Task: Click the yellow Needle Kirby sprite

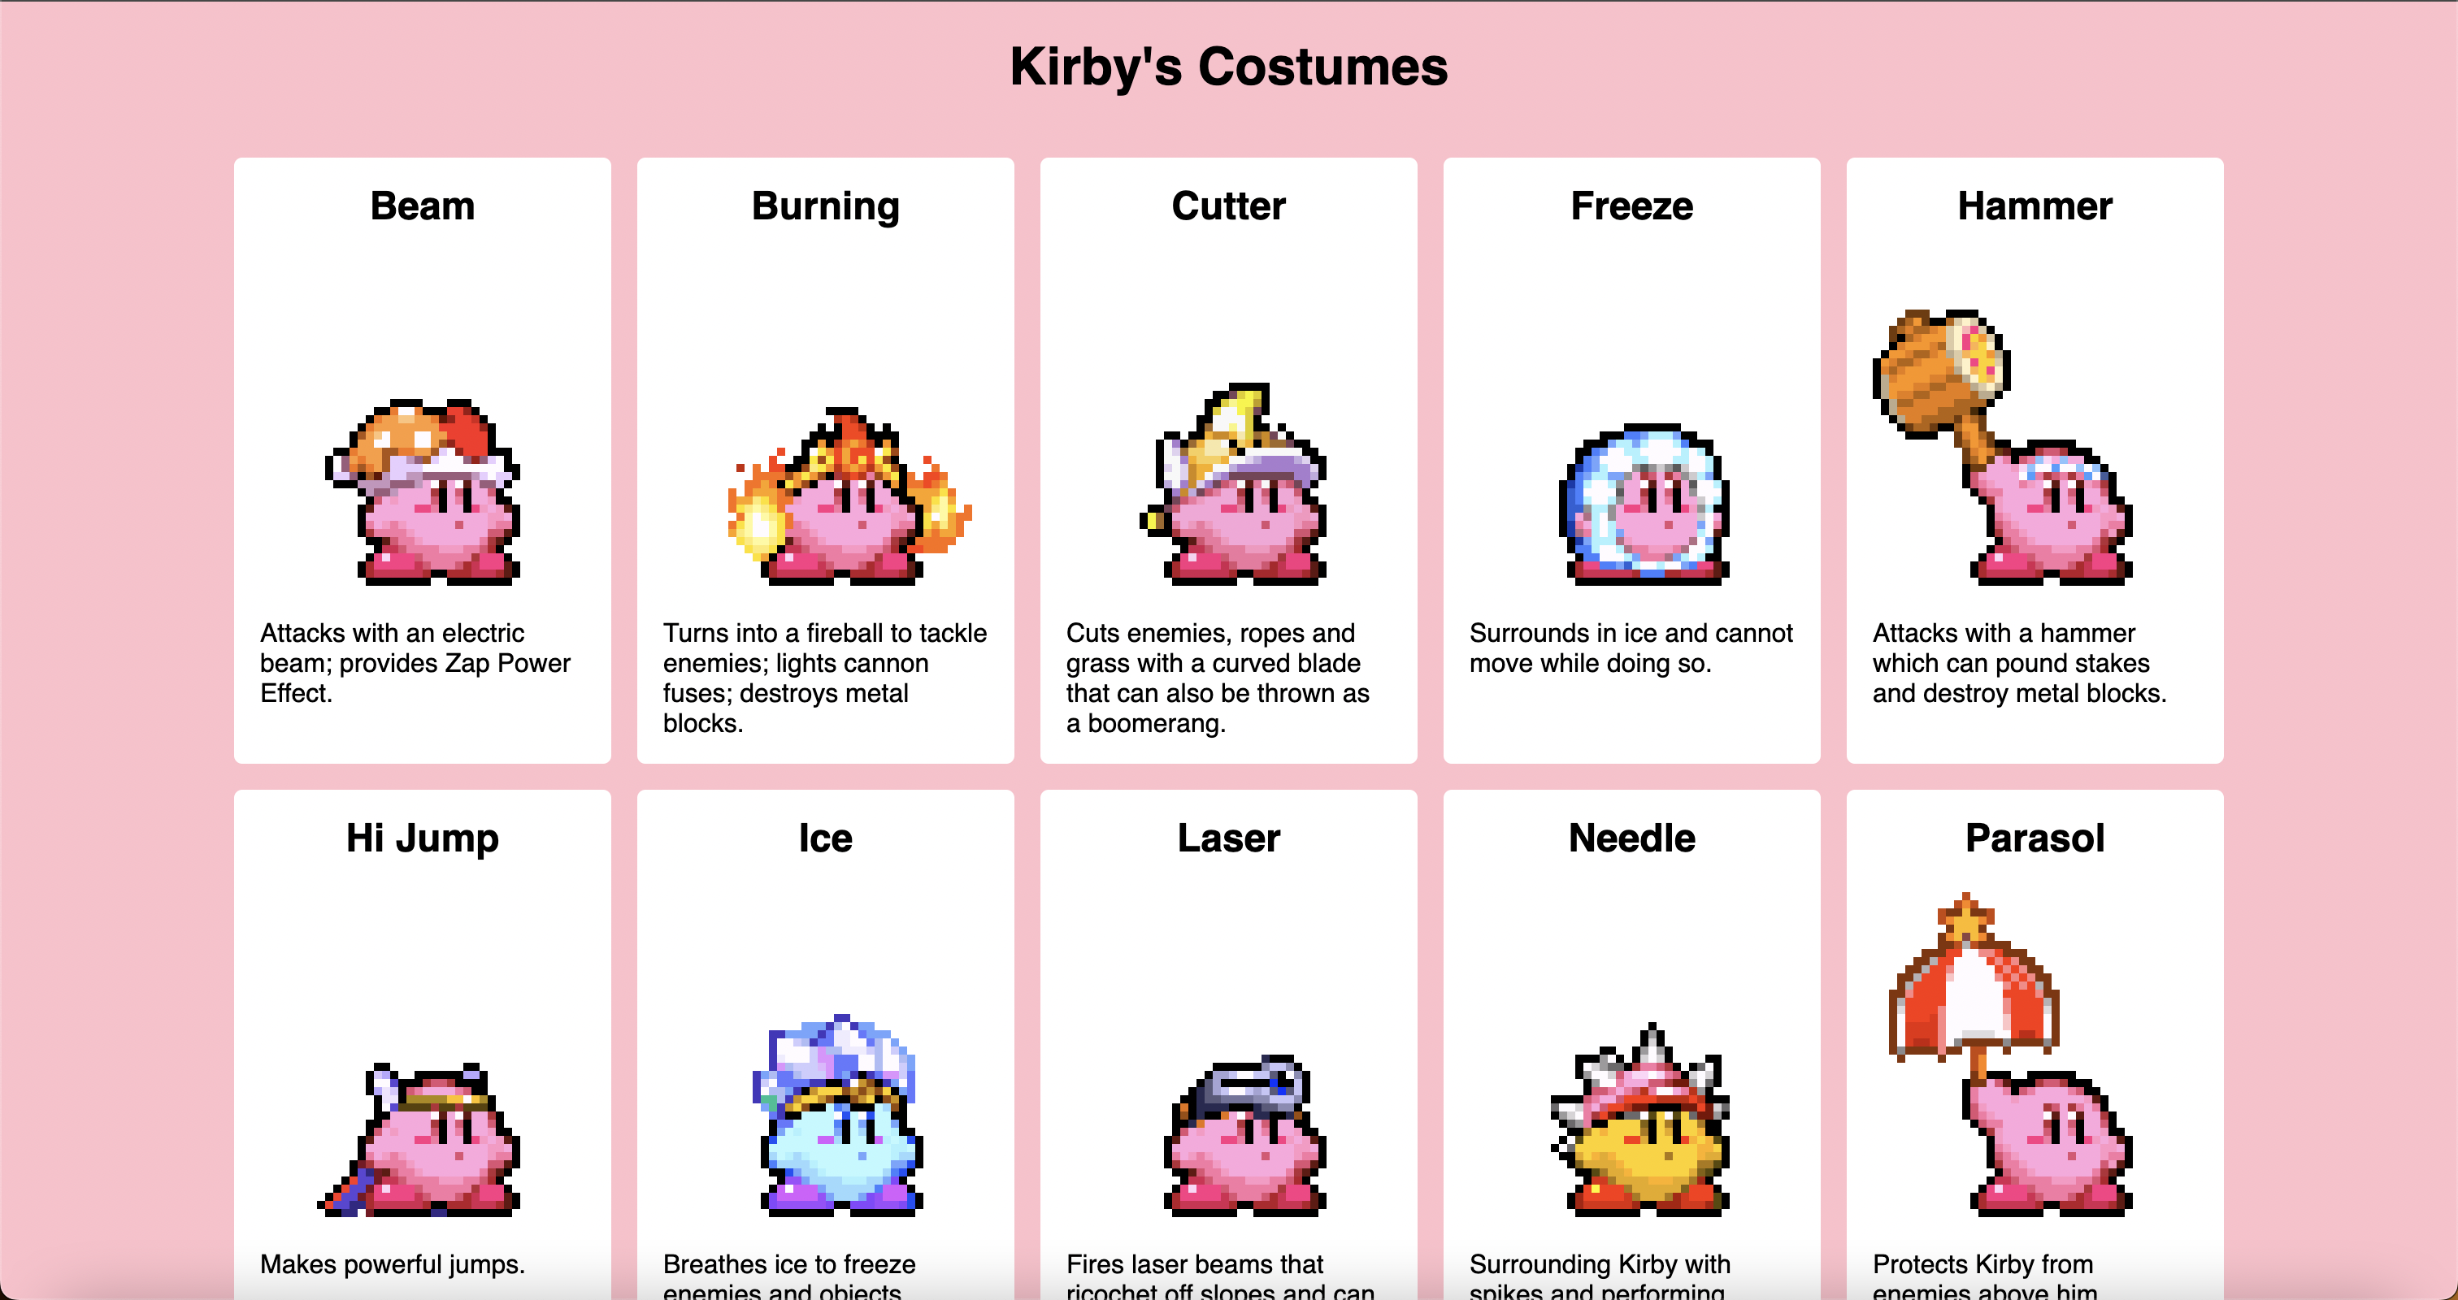Action: [x=1640, y=1120]
